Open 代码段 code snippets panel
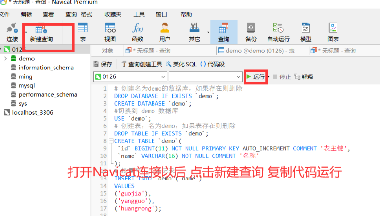This screenshot has height=216, width=380. [212, 64]
